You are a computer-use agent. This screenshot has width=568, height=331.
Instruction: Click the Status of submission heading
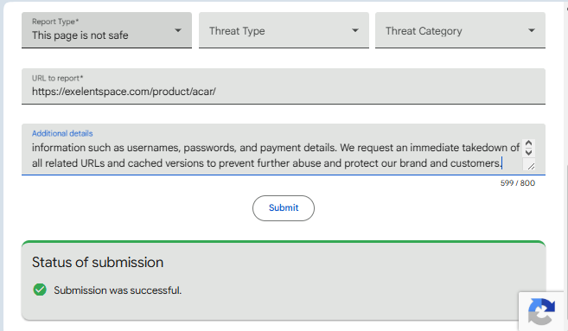(98, 262)
